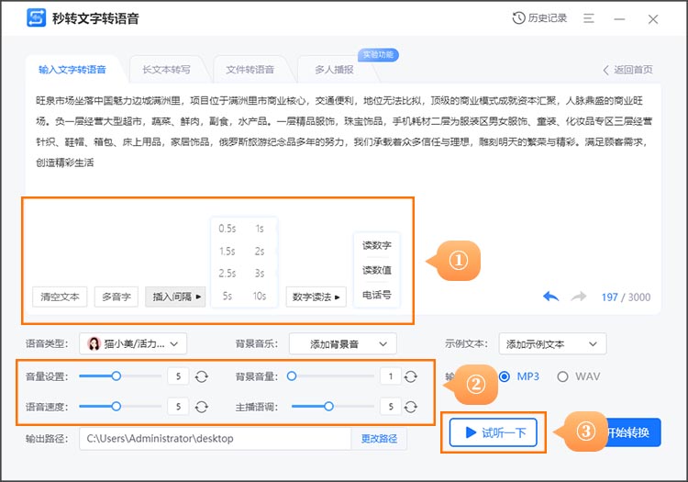The width and height of the screenshot is (688, 482).
Task: Open the 添加示例文本 dropdown
Action: [x=552, y=343]
